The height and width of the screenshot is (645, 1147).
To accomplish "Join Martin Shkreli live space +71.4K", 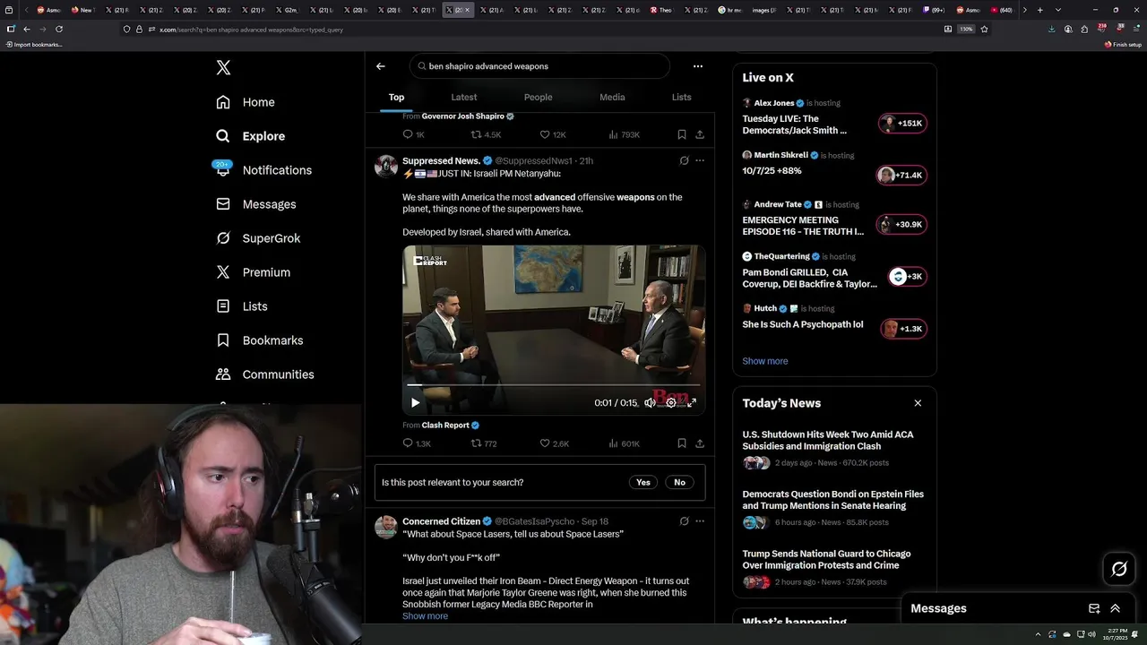I will click(901, 176).
